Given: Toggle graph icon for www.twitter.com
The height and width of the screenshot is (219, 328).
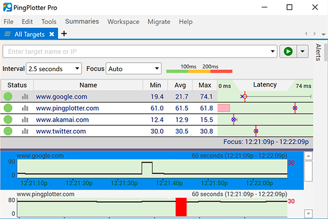Looking at the screenshot, I should [x=25, y=131].
